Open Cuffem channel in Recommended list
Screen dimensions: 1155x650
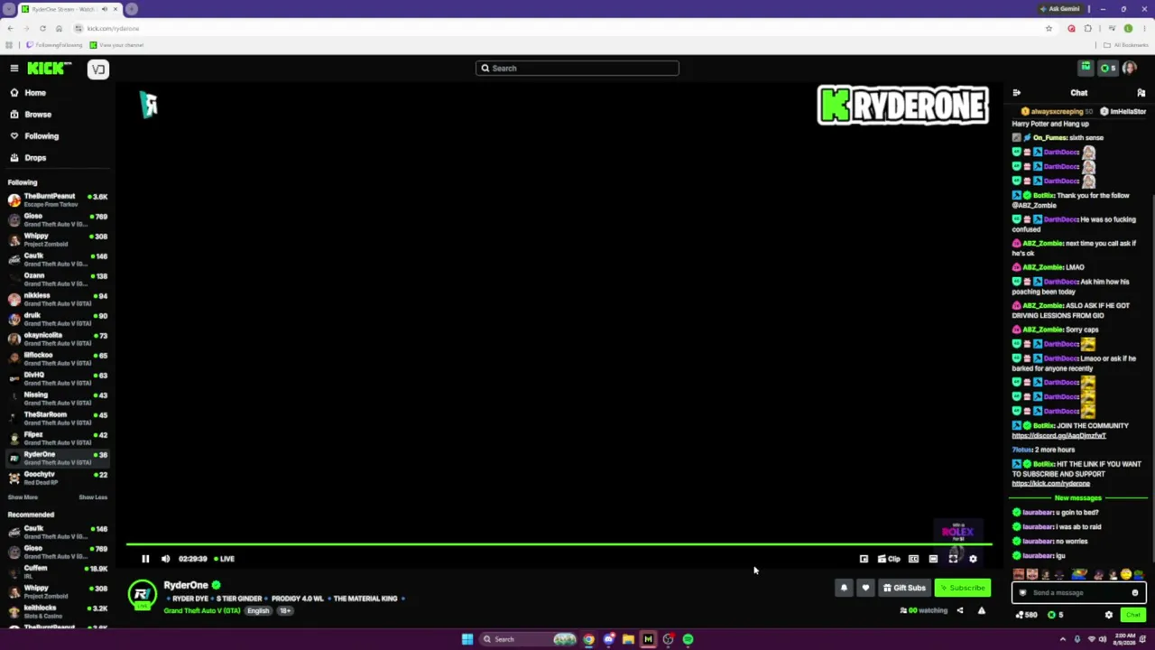pos(58,571)
